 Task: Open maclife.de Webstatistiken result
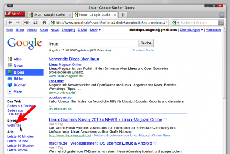100,143
